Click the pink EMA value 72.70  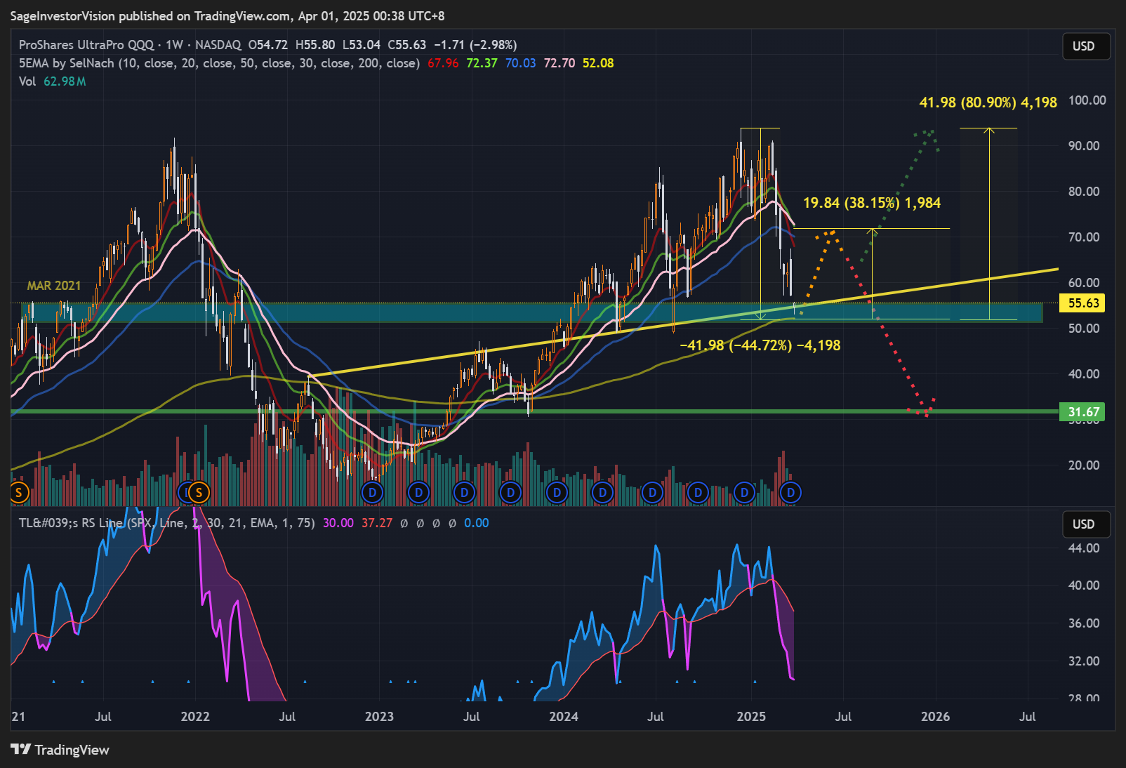(559, 63)
